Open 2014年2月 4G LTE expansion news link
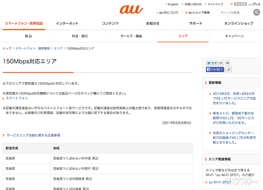This screenshot has height=190, width=263. pos(234,99)
